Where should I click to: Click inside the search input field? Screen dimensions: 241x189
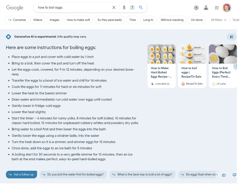coord(74,8)
